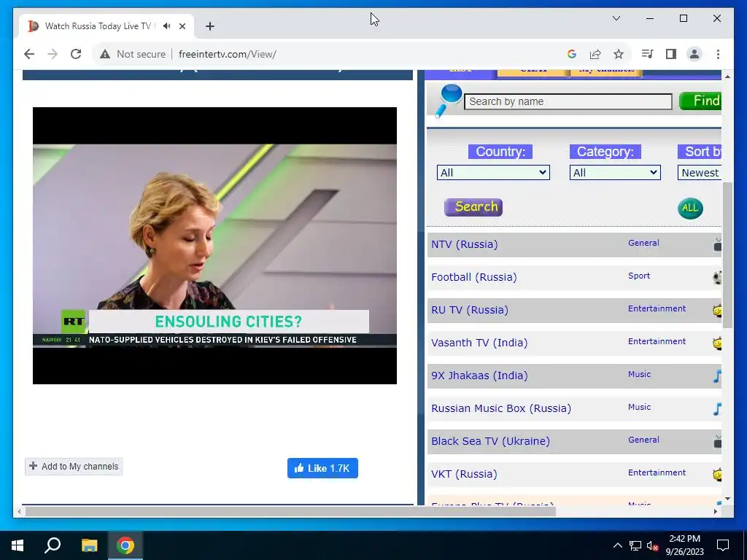Screen dimensions: 747x560
Task: Open the Country dropdown
Action: [x=493, y=172]
